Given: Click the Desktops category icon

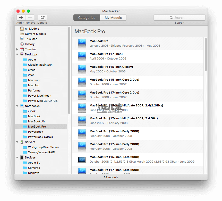Looking at the screenshot, I should coord(22,54).
